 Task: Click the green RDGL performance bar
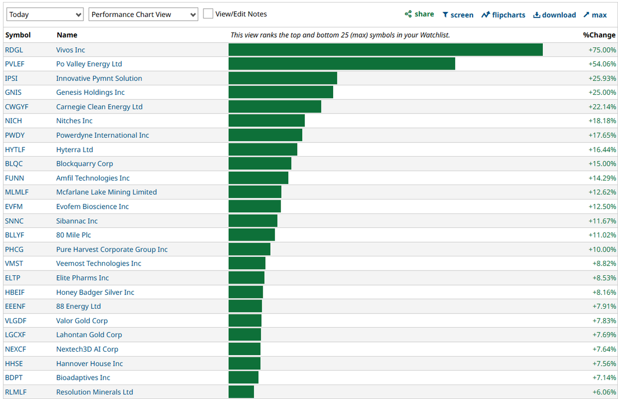[x=386, y=49]
